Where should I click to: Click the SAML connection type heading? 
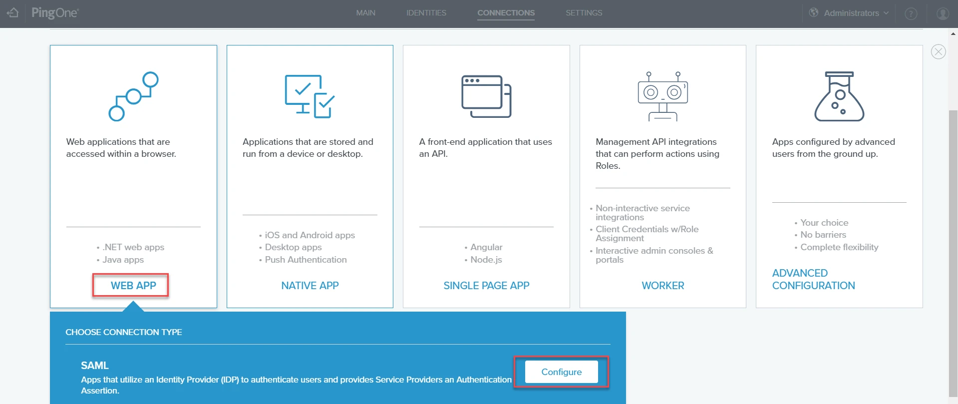[x=95, y=366]
